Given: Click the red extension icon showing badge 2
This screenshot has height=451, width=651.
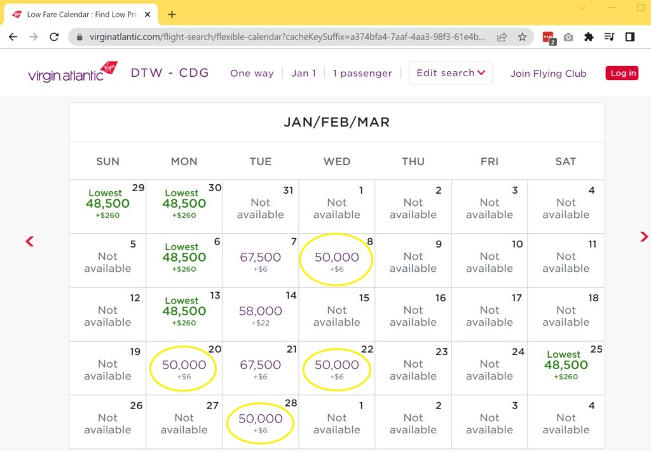Looking at the screenshot, I should click(548, 37).
